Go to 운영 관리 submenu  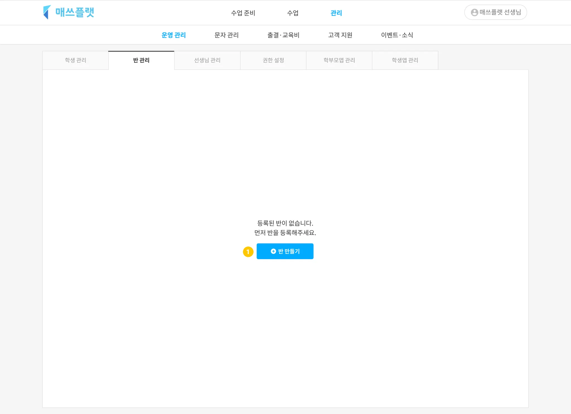coord(173,35)
